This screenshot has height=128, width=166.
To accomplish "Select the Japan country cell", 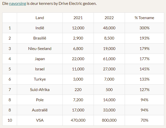I will tap(40, 59).
